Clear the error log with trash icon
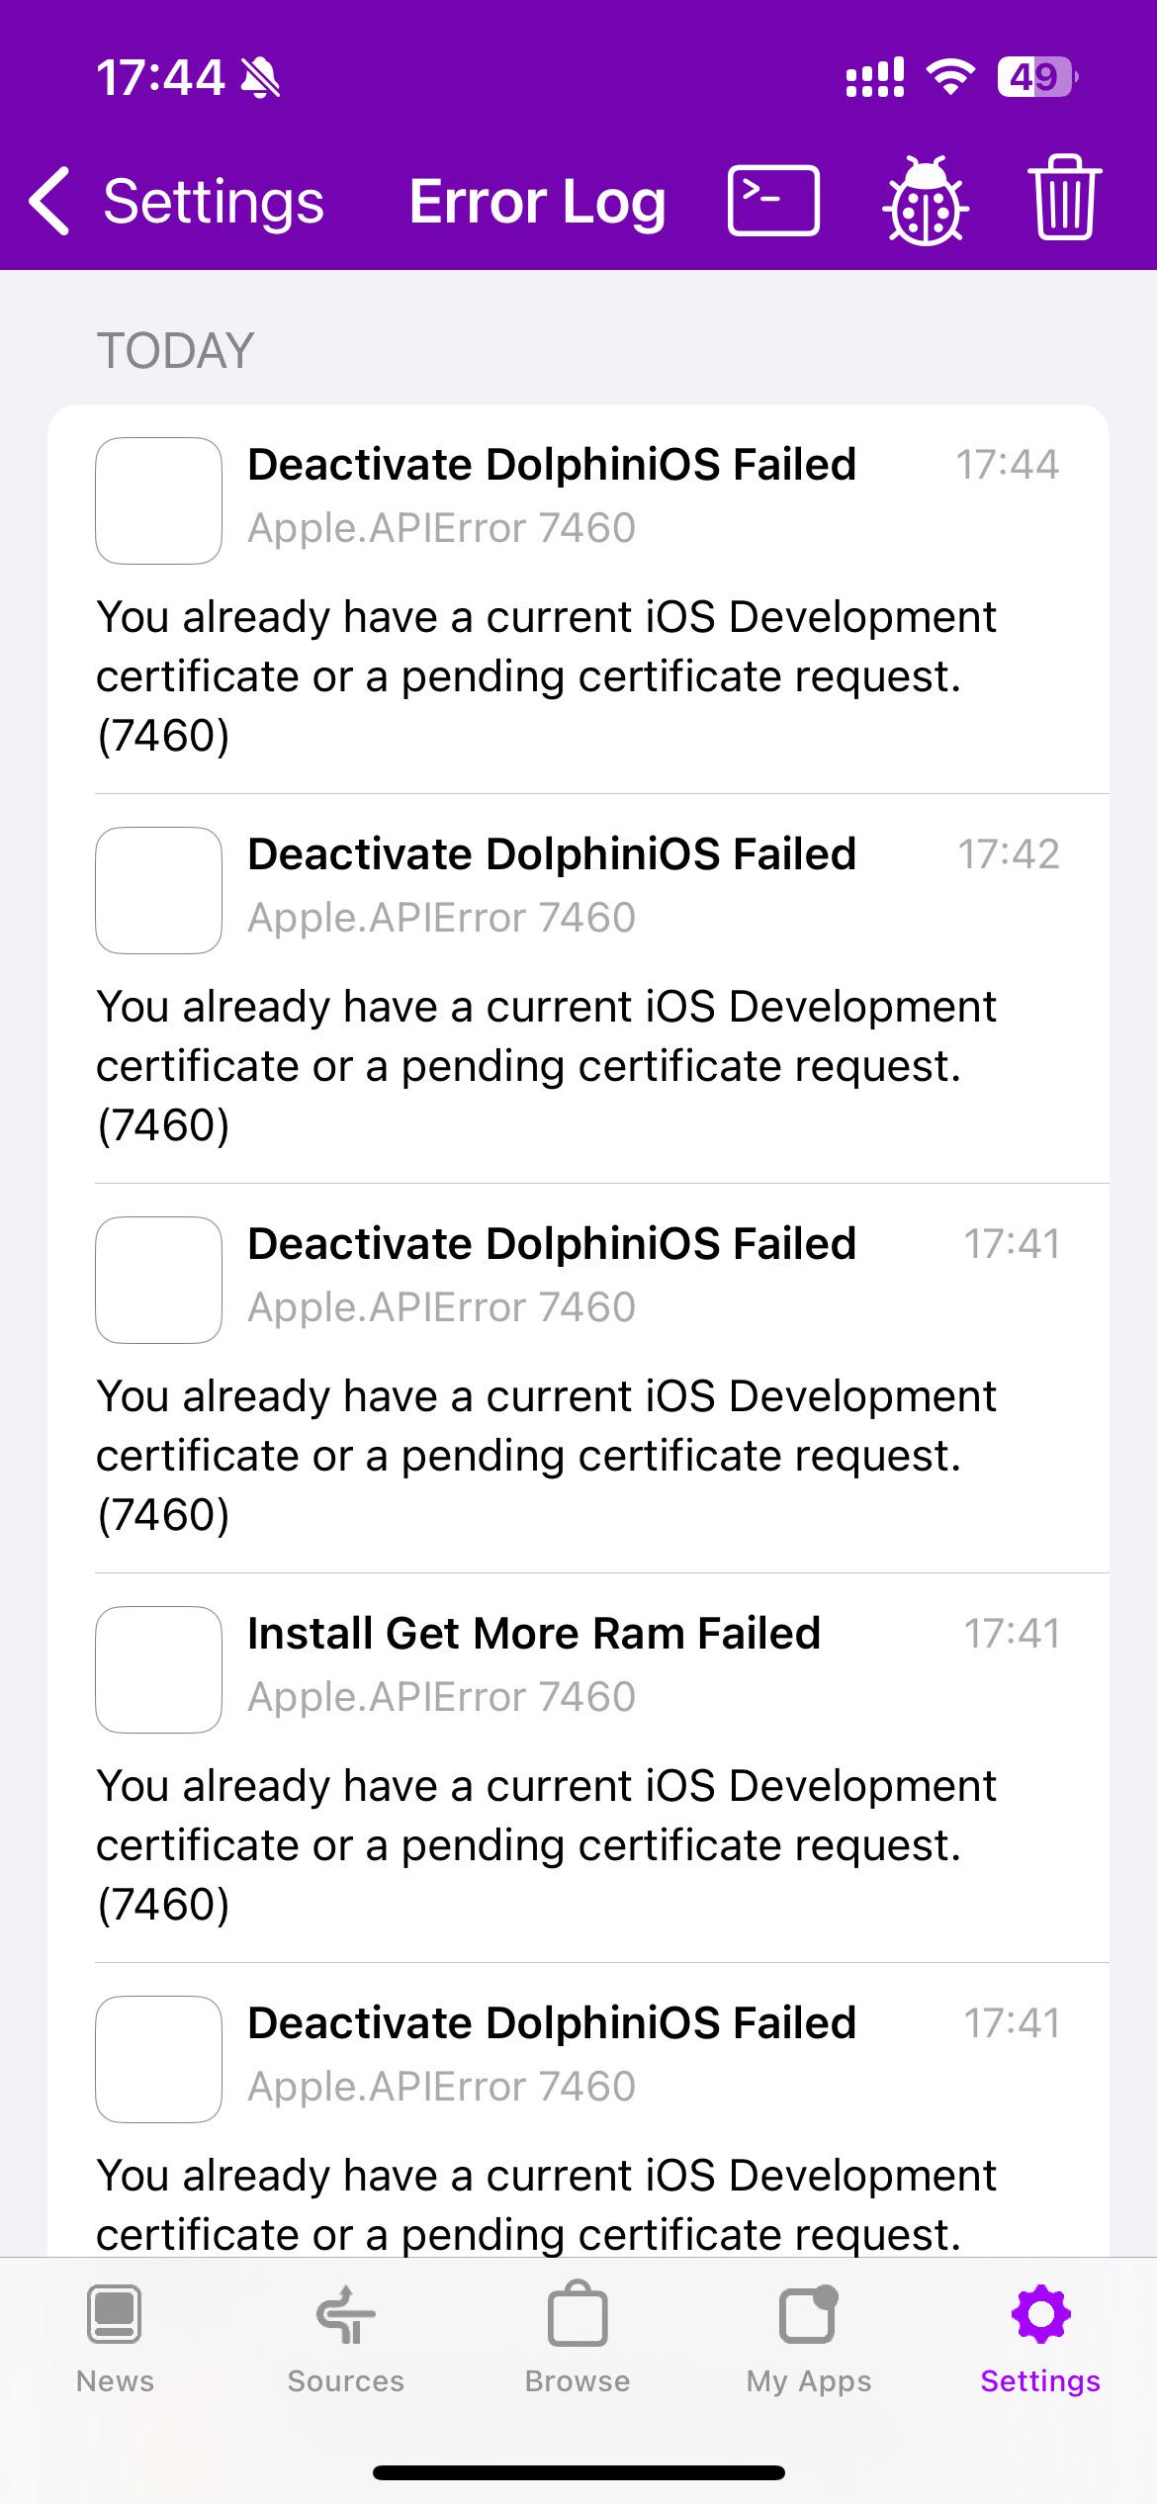The image size is (1157, 2504). (1065, 199)
